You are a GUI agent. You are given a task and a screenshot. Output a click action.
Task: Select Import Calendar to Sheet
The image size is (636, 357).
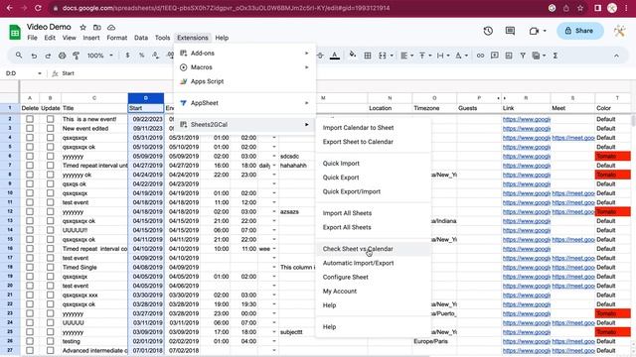358,128
